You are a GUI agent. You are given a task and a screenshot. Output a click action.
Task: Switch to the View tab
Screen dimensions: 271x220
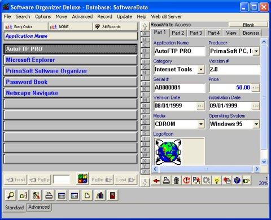click(231, 33)
